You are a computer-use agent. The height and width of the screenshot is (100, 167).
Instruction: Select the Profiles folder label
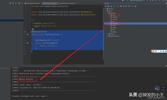(111, 9)
